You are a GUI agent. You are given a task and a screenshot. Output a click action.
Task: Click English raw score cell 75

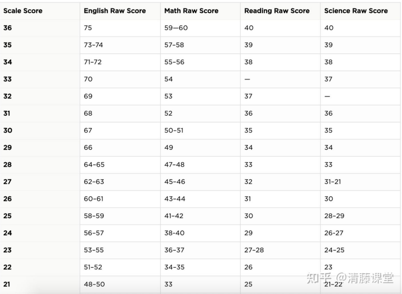[x=88, y=28]
